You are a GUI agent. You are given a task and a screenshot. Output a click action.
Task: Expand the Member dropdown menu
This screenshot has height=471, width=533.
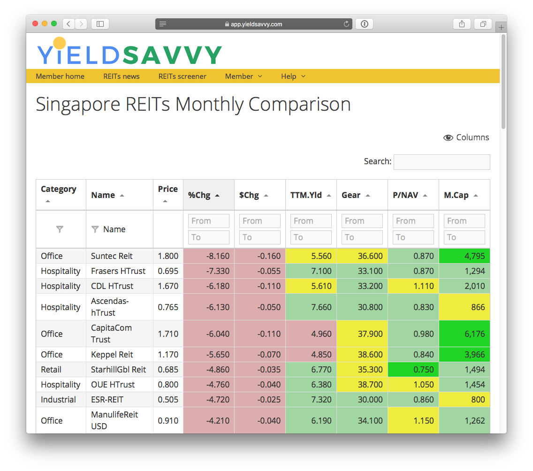pos(244,76)
